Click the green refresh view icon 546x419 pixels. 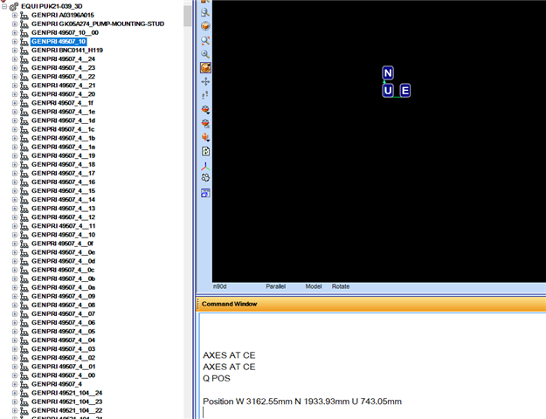coord(205,151)
